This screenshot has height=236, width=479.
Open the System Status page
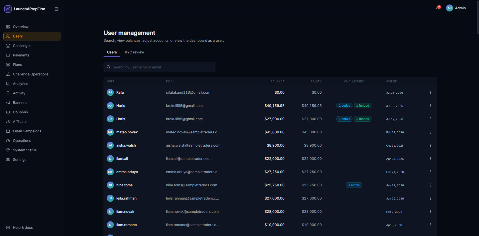(x=32, y=150)
